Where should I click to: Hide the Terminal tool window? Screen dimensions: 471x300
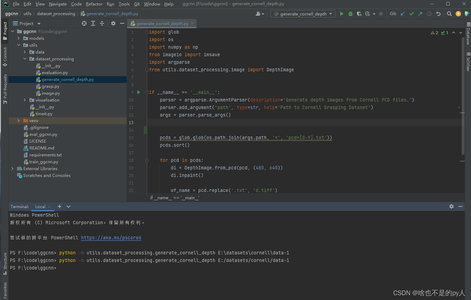coord(460,206)
